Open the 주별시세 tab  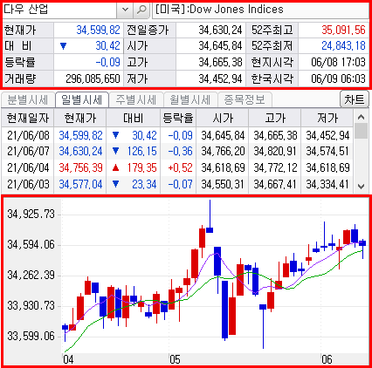136,99
